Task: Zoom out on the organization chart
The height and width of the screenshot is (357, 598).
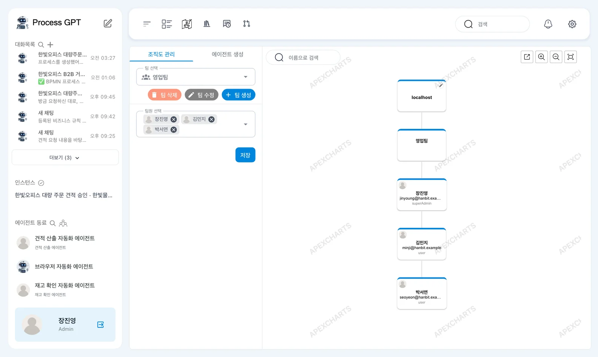Action: pos(556,57)
